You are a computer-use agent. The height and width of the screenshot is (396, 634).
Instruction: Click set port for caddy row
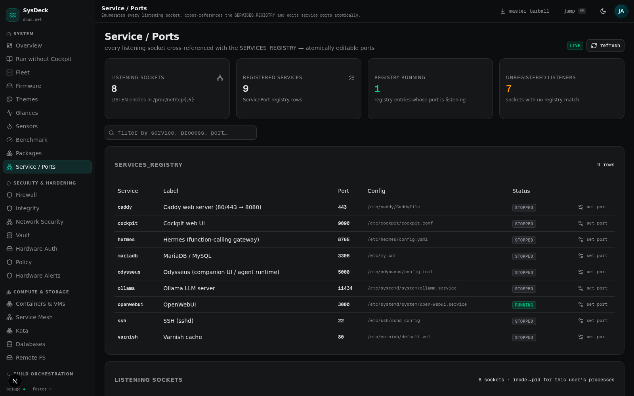coord(593,207)
